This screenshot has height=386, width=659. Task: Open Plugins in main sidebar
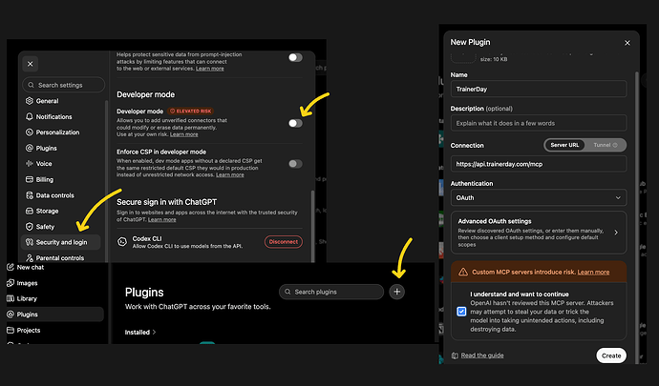[54, 315]
